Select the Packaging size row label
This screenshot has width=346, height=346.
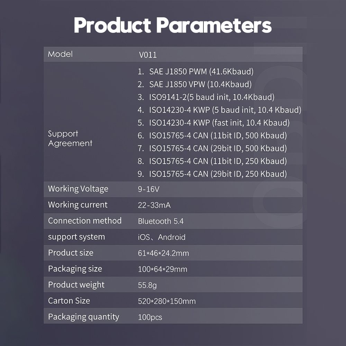[x=75, y=269]
